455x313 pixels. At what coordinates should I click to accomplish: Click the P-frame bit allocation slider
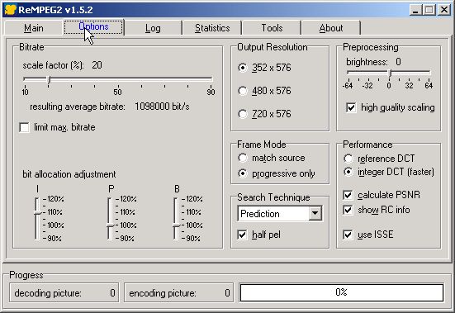[110, 225]
